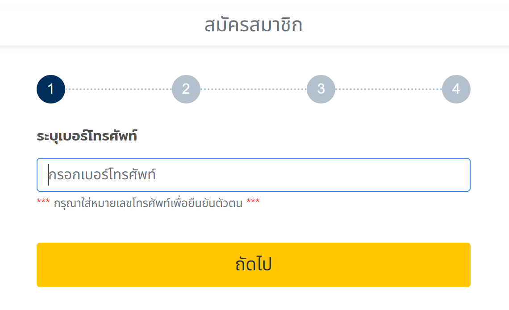Go to the final step 4 circle

click(456, 89)
